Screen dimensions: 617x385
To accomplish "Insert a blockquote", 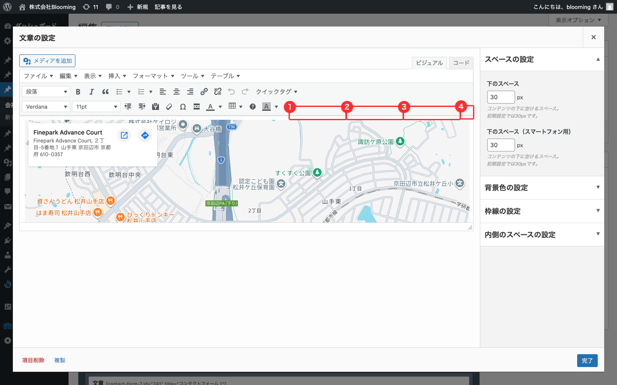I will pos(105,92).
